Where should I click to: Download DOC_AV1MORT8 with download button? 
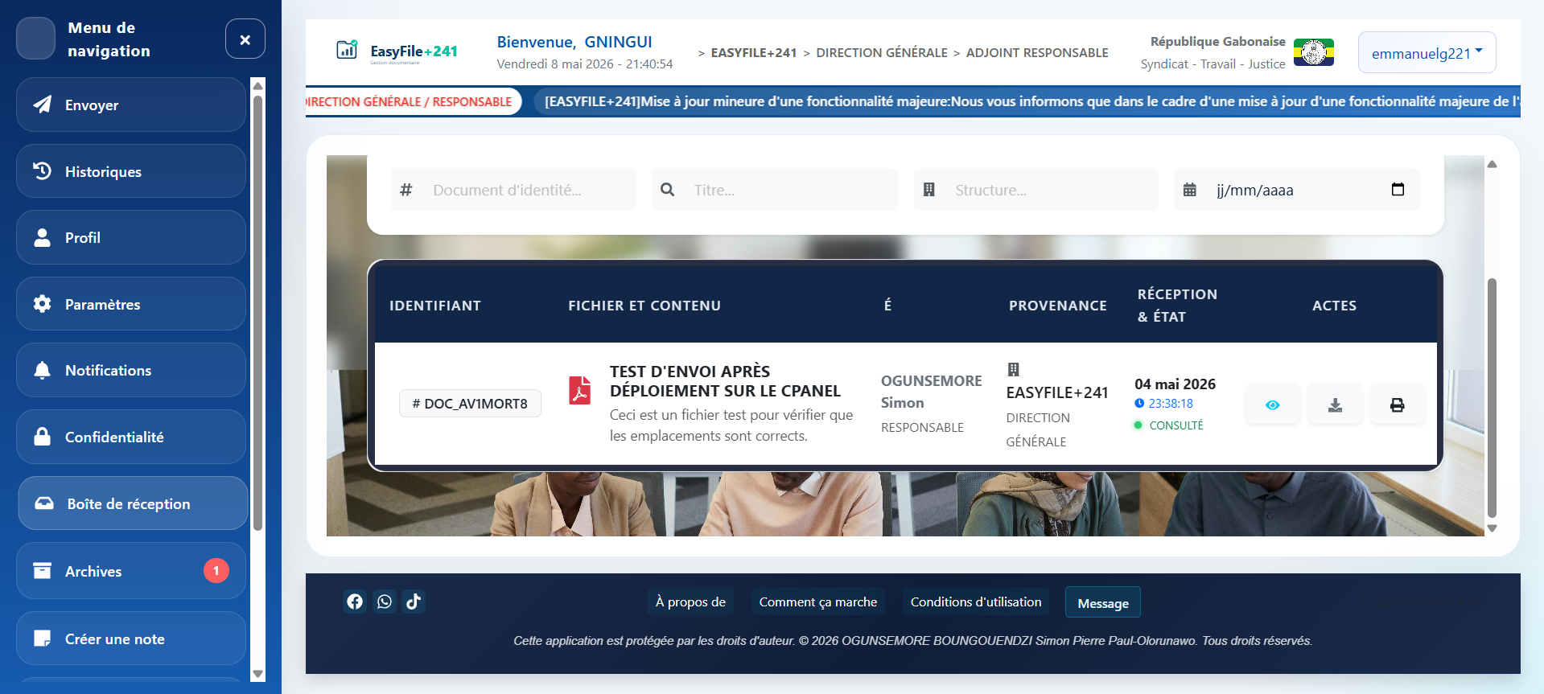pos(1335,404)
